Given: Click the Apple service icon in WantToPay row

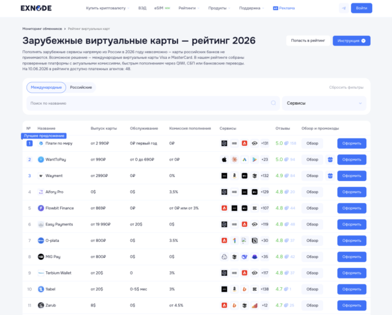Looking at the screenshot, I should click(224, 160).
